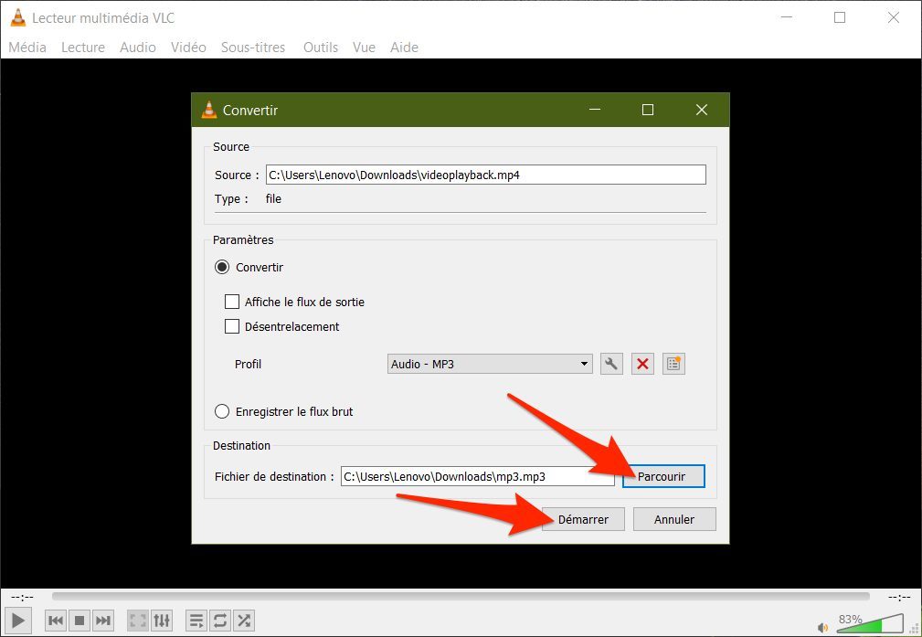
Task: Open the Média menu
Action: [27, 47]
